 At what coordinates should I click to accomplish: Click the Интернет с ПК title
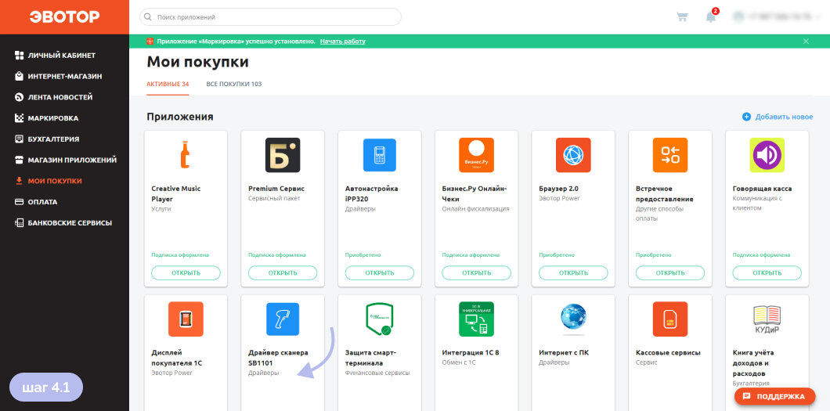(x=564, y=352)
